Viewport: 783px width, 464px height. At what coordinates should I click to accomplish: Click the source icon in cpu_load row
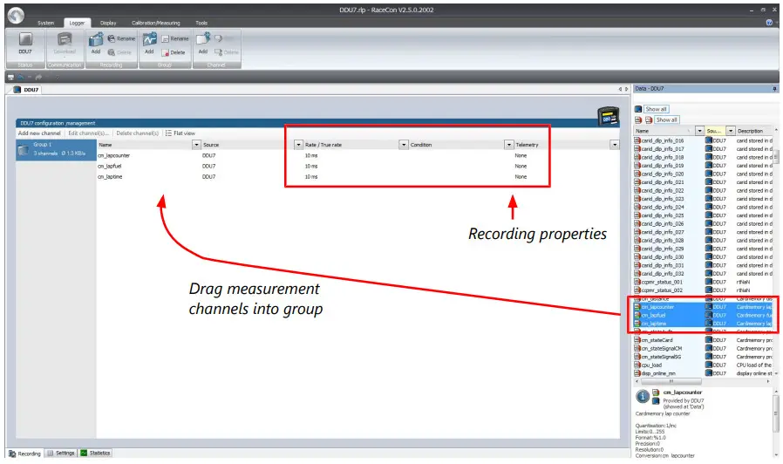[709, 365]
